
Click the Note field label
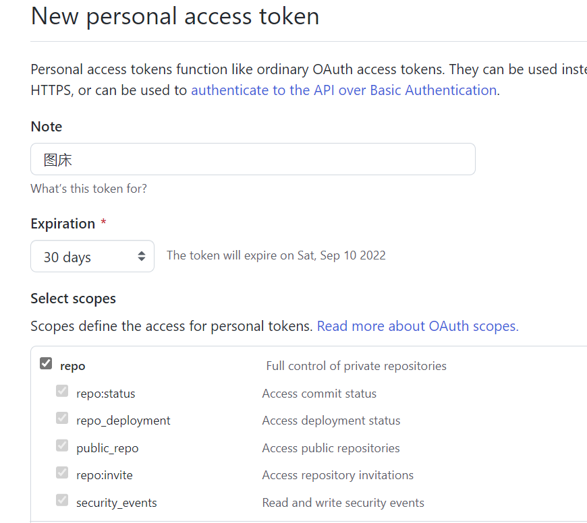[47, 127]
